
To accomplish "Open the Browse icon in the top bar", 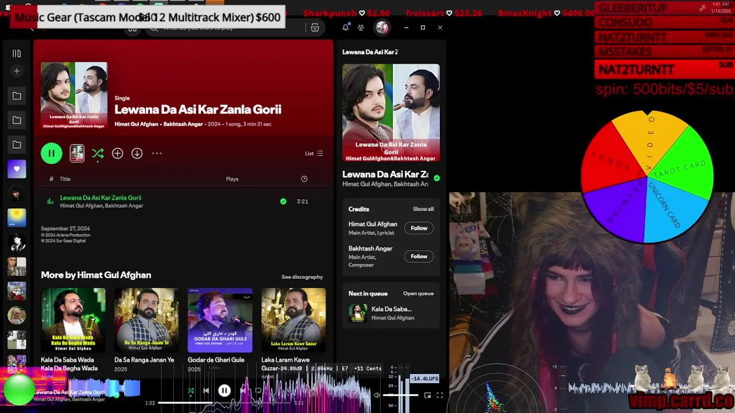I will tap(315, 28).
